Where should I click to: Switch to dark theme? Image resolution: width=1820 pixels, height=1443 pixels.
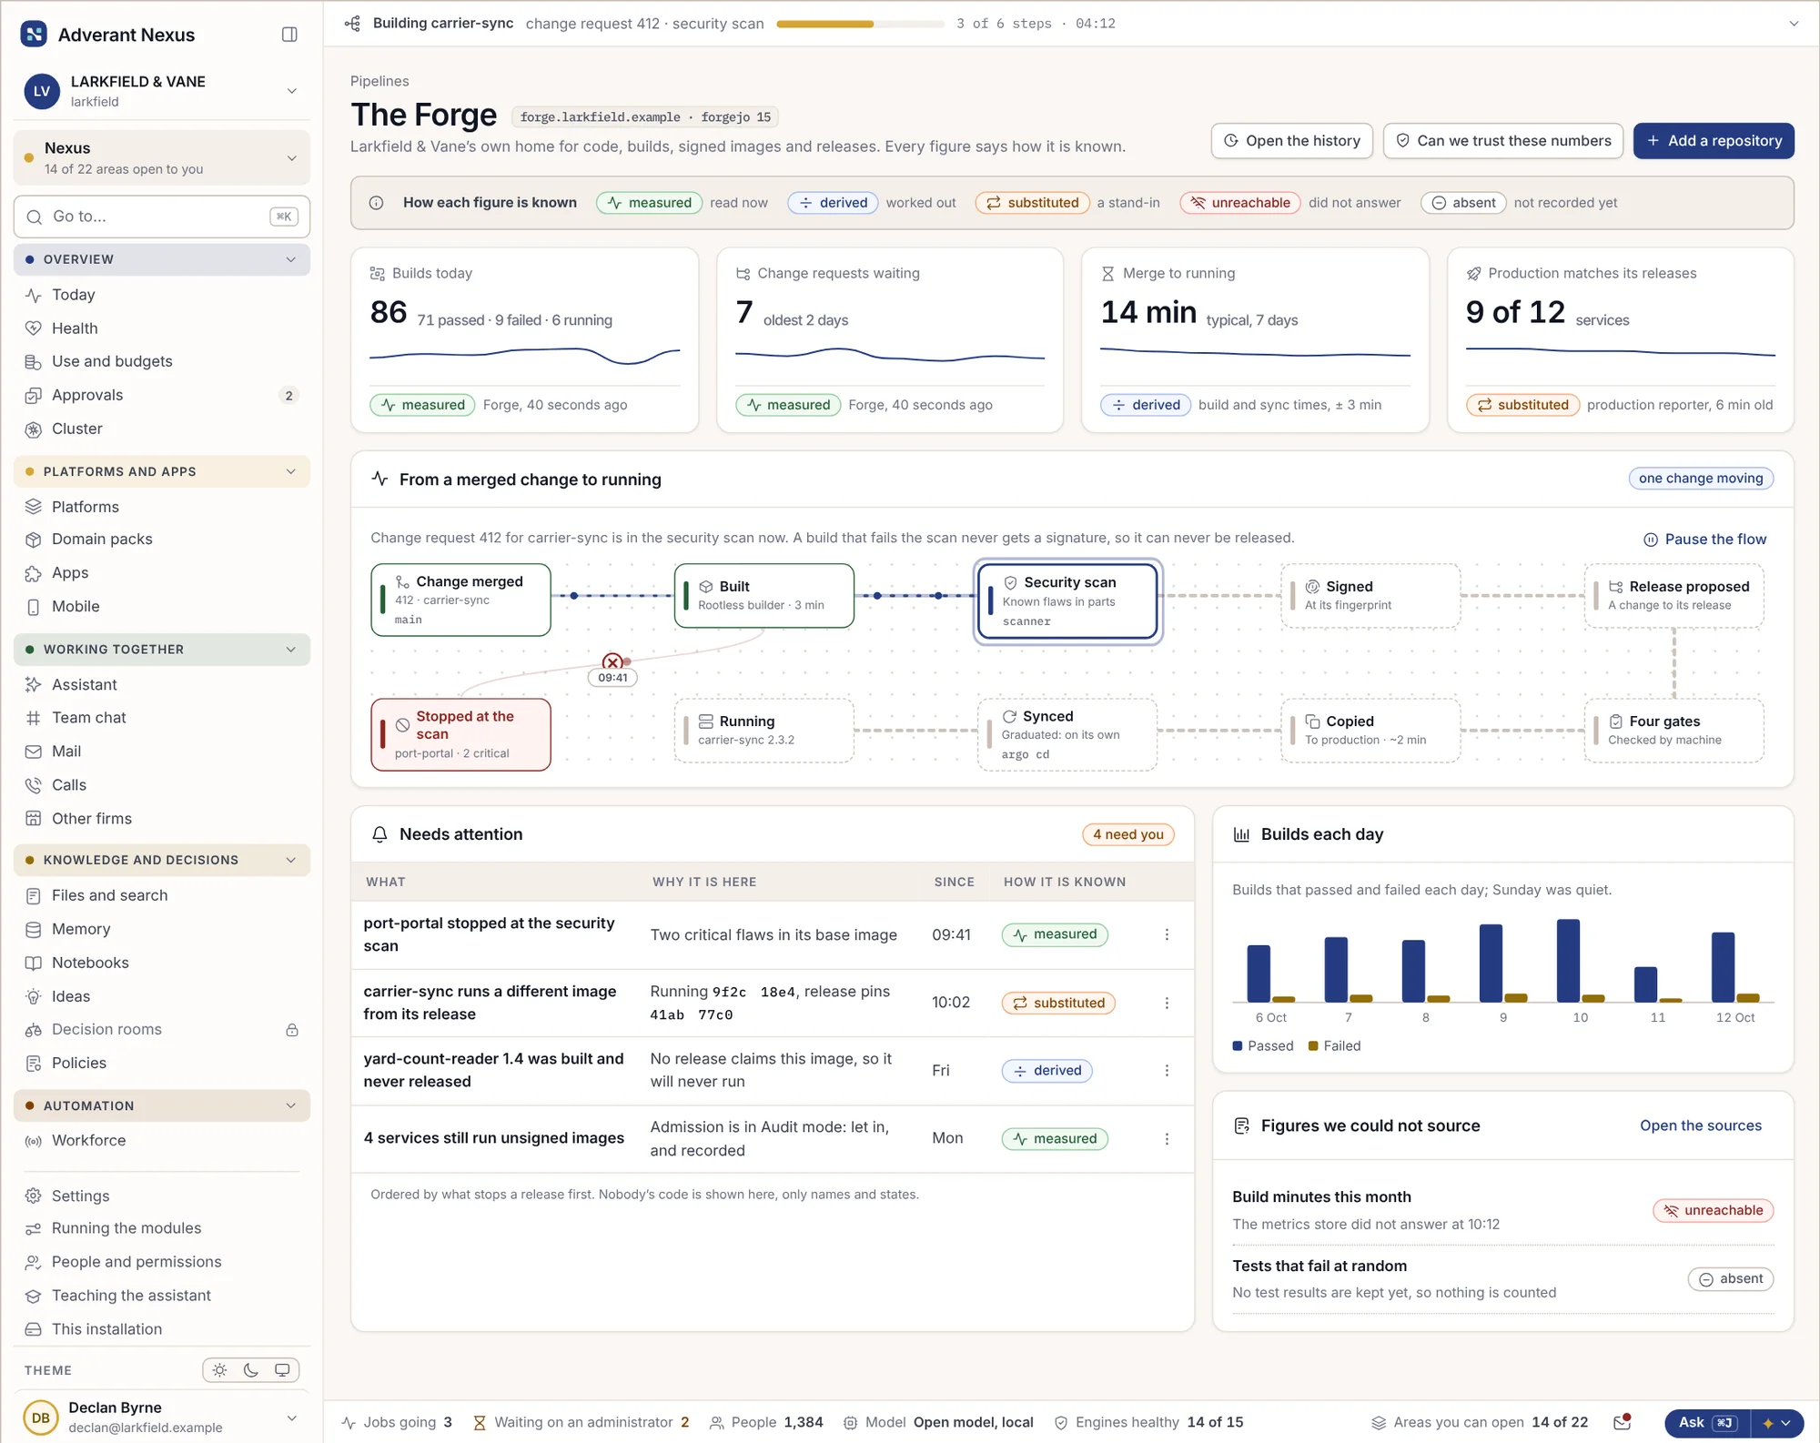251,1370
